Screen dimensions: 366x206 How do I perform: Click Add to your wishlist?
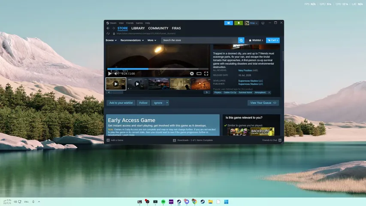121,103
